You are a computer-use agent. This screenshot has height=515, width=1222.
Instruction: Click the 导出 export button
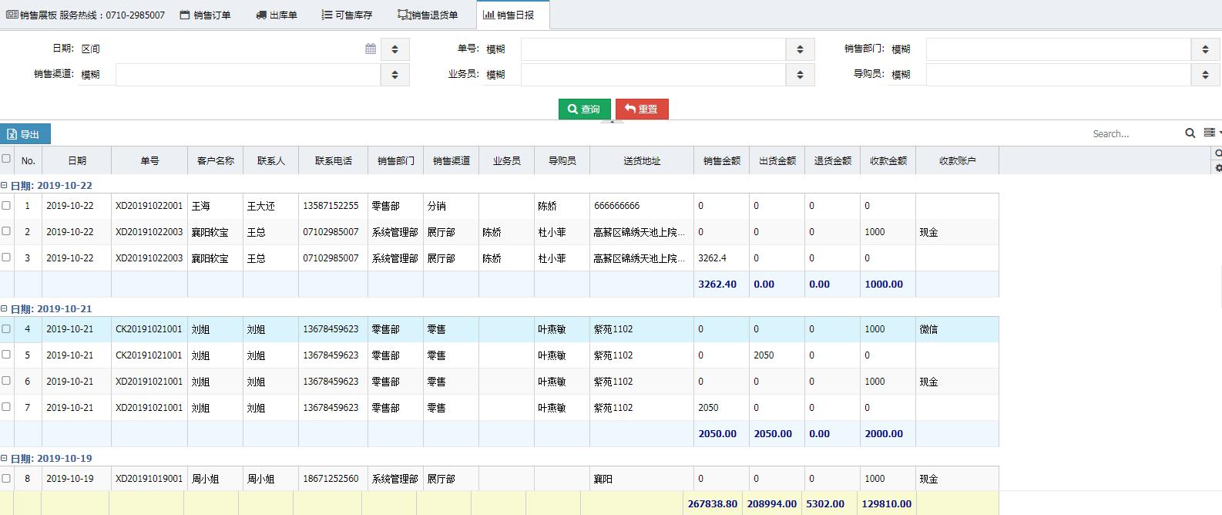point(25,134)
